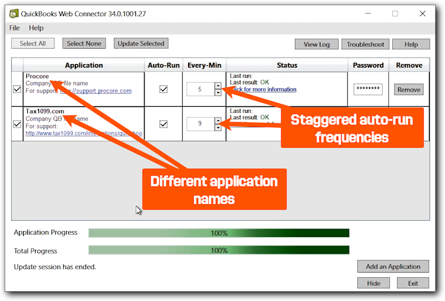Click the Auto-Run column header
445x301 pixels.
pyautogui.click(x=164, y=65)
